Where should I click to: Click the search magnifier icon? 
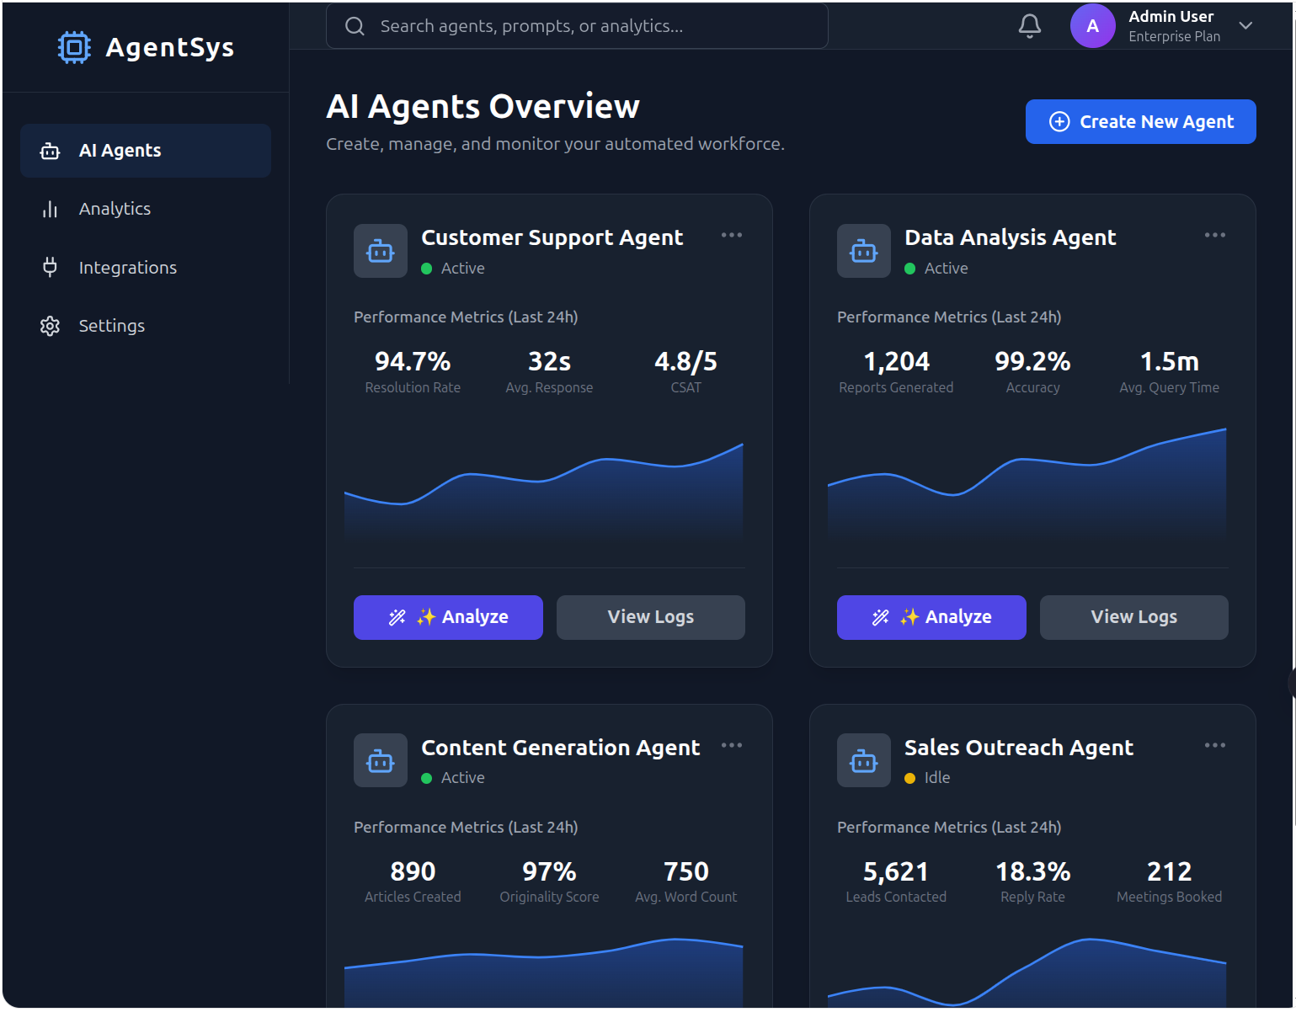pos(355,25)
